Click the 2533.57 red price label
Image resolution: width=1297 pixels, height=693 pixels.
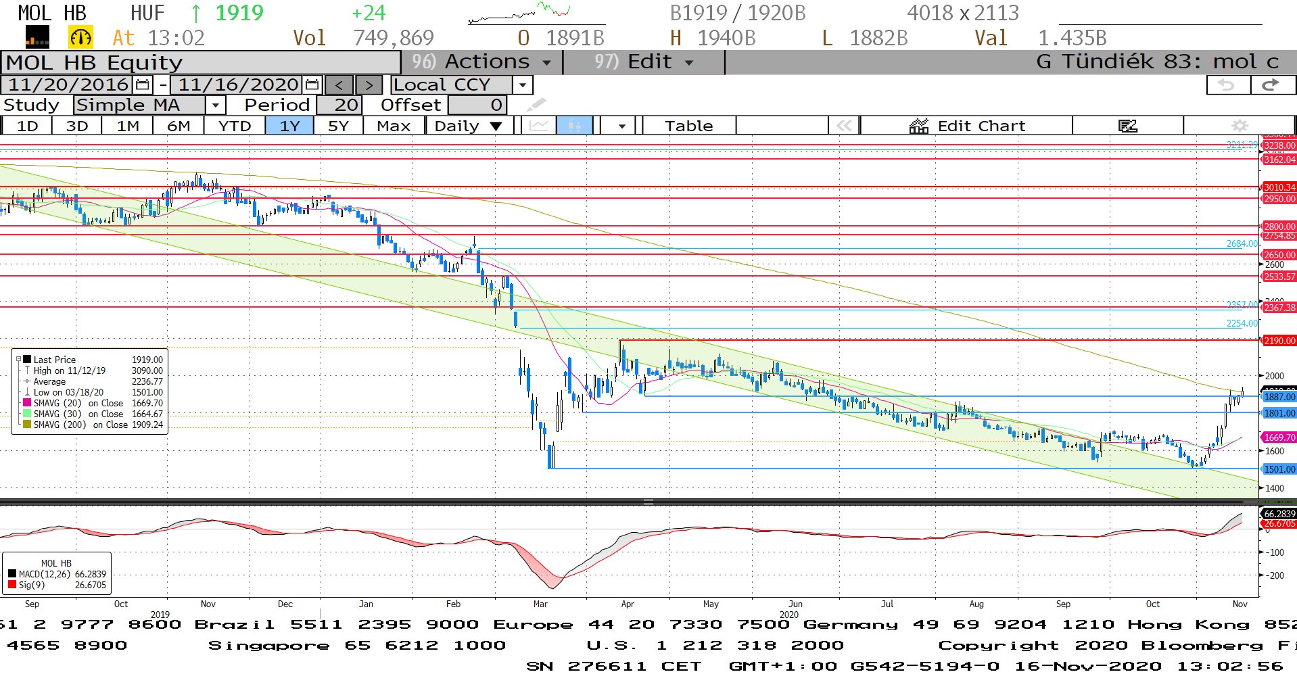pos(1279,277)
